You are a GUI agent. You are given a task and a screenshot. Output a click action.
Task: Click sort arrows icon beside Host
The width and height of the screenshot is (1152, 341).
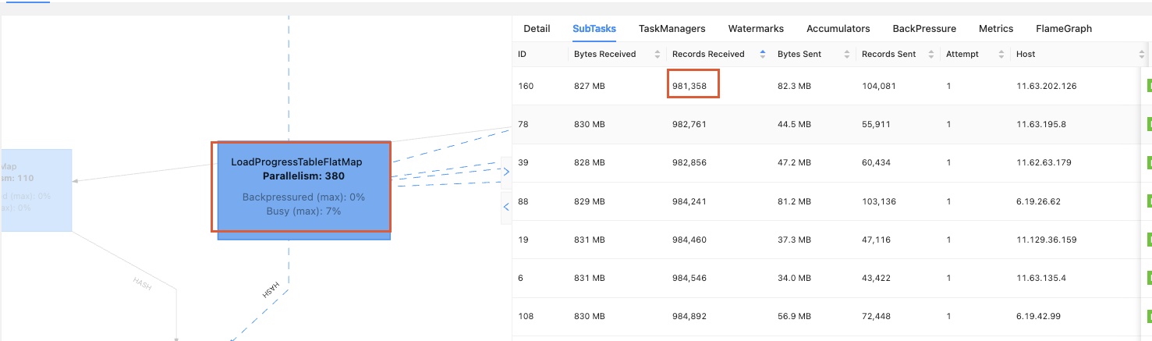1141,54
